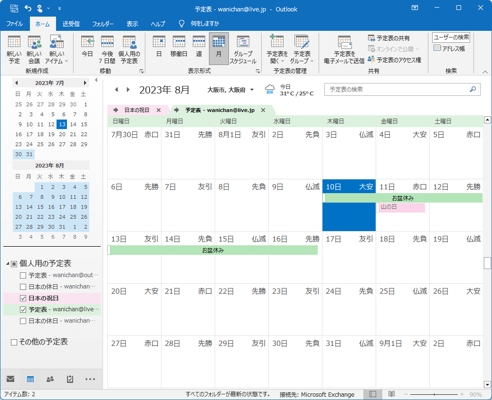
Task: Open the 山の日 holiday event
Action: (401, 207)
